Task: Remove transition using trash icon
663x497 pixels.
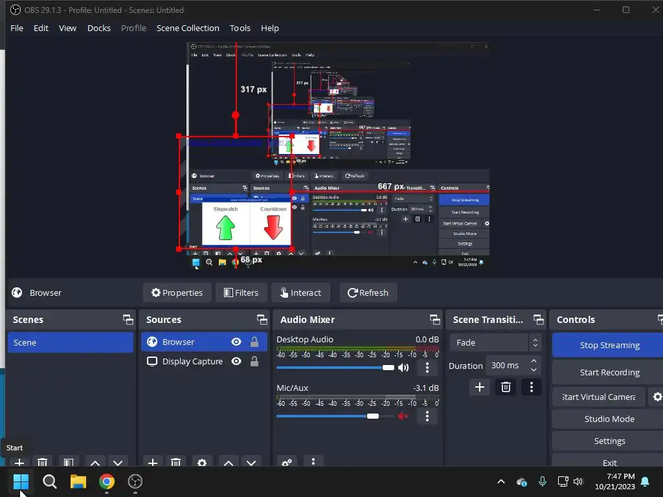Action: (506, 387)
